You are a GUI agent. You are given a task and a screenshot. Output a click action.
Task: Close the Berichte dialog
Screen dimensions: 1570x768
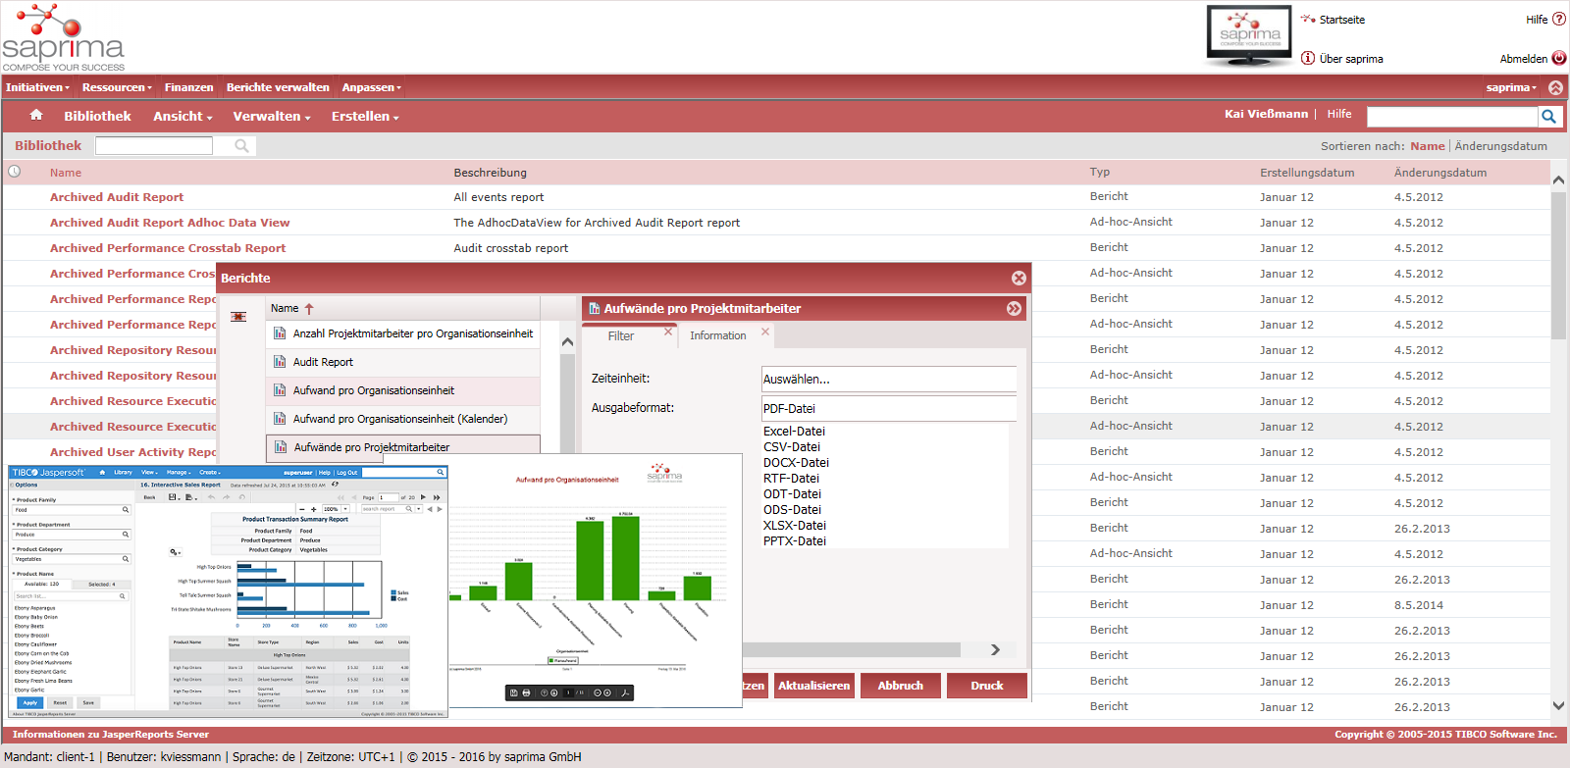click(x=1019, y=278)
